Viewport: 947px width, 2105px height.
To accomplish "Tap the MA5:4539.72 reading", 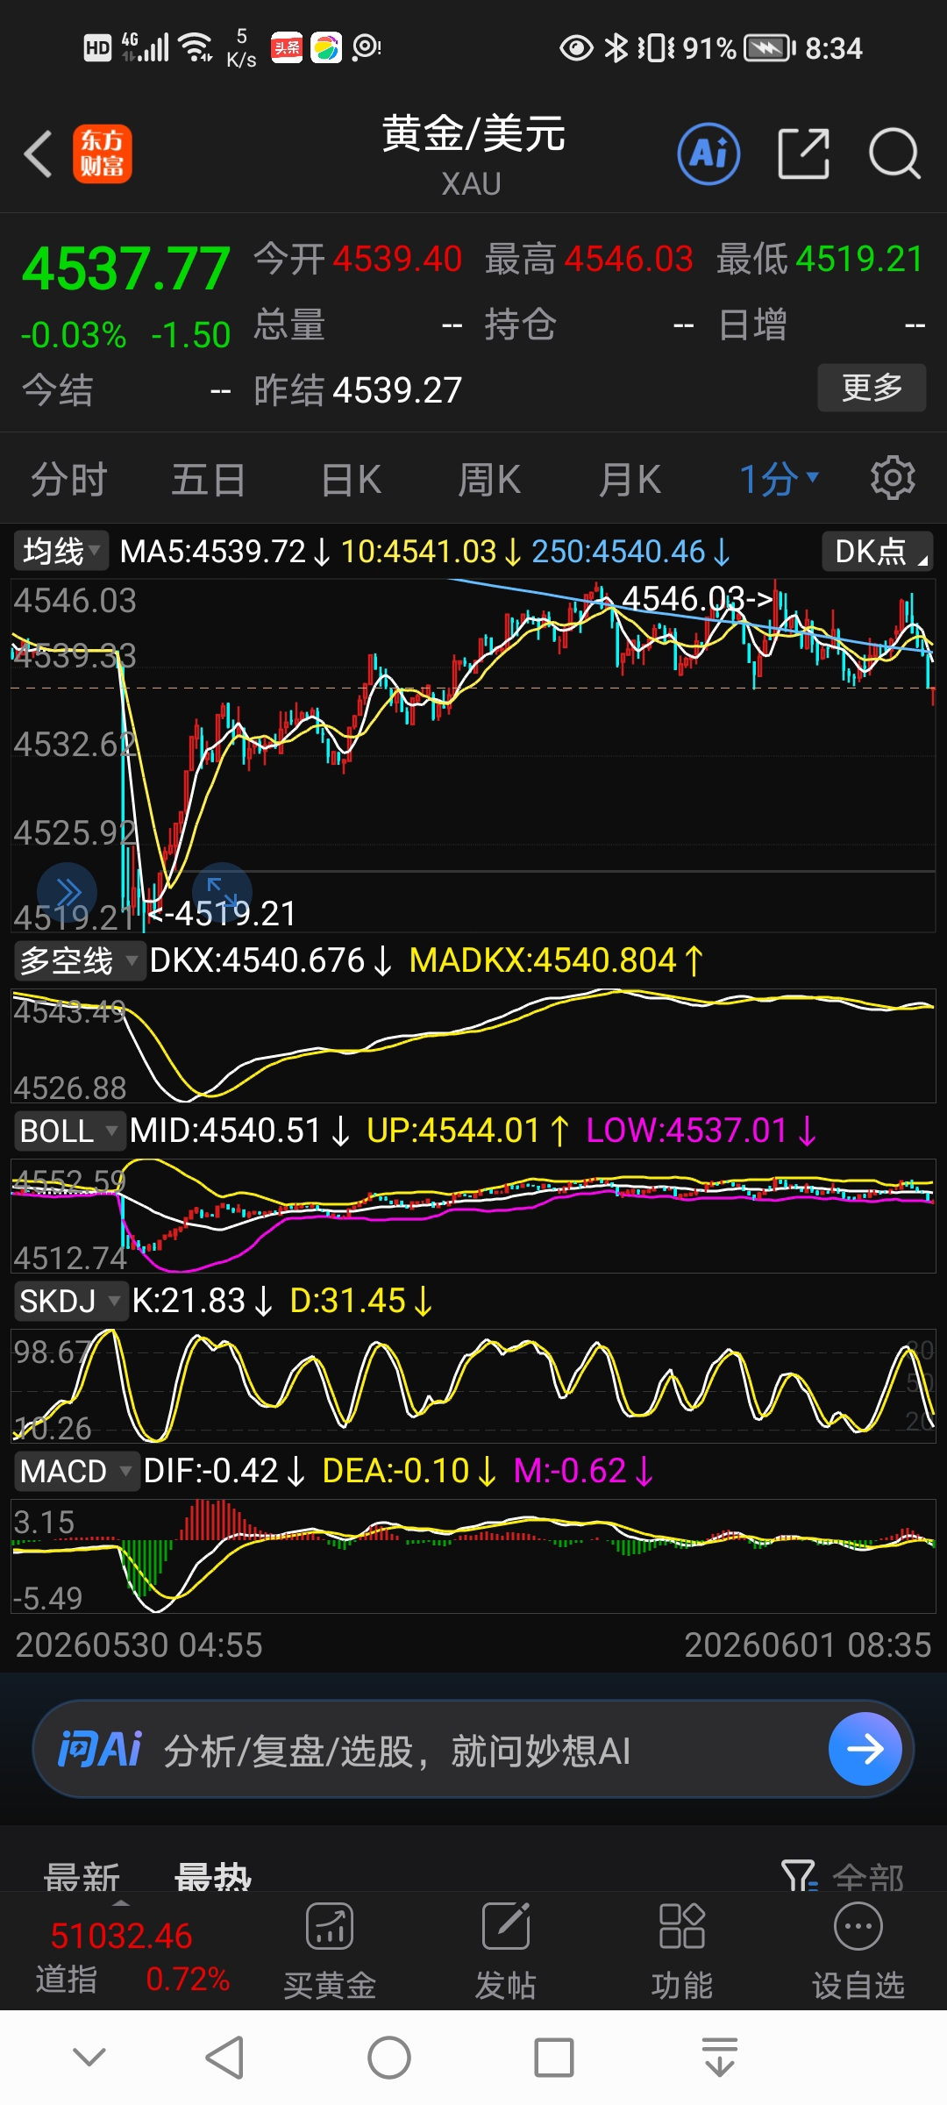I will coord(224,552).
